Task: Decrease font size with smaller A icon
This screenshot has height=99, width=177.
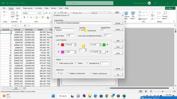Action: (x=50, y=13)
